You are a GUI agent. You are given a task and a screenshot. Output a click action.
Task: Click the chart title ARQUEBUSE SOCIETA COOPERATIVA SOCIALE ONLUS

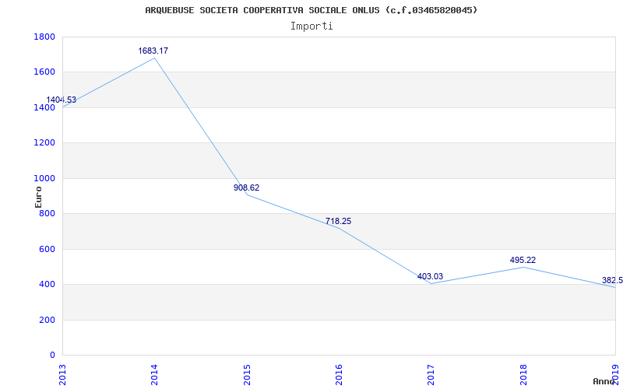click(x=311, y=10)
